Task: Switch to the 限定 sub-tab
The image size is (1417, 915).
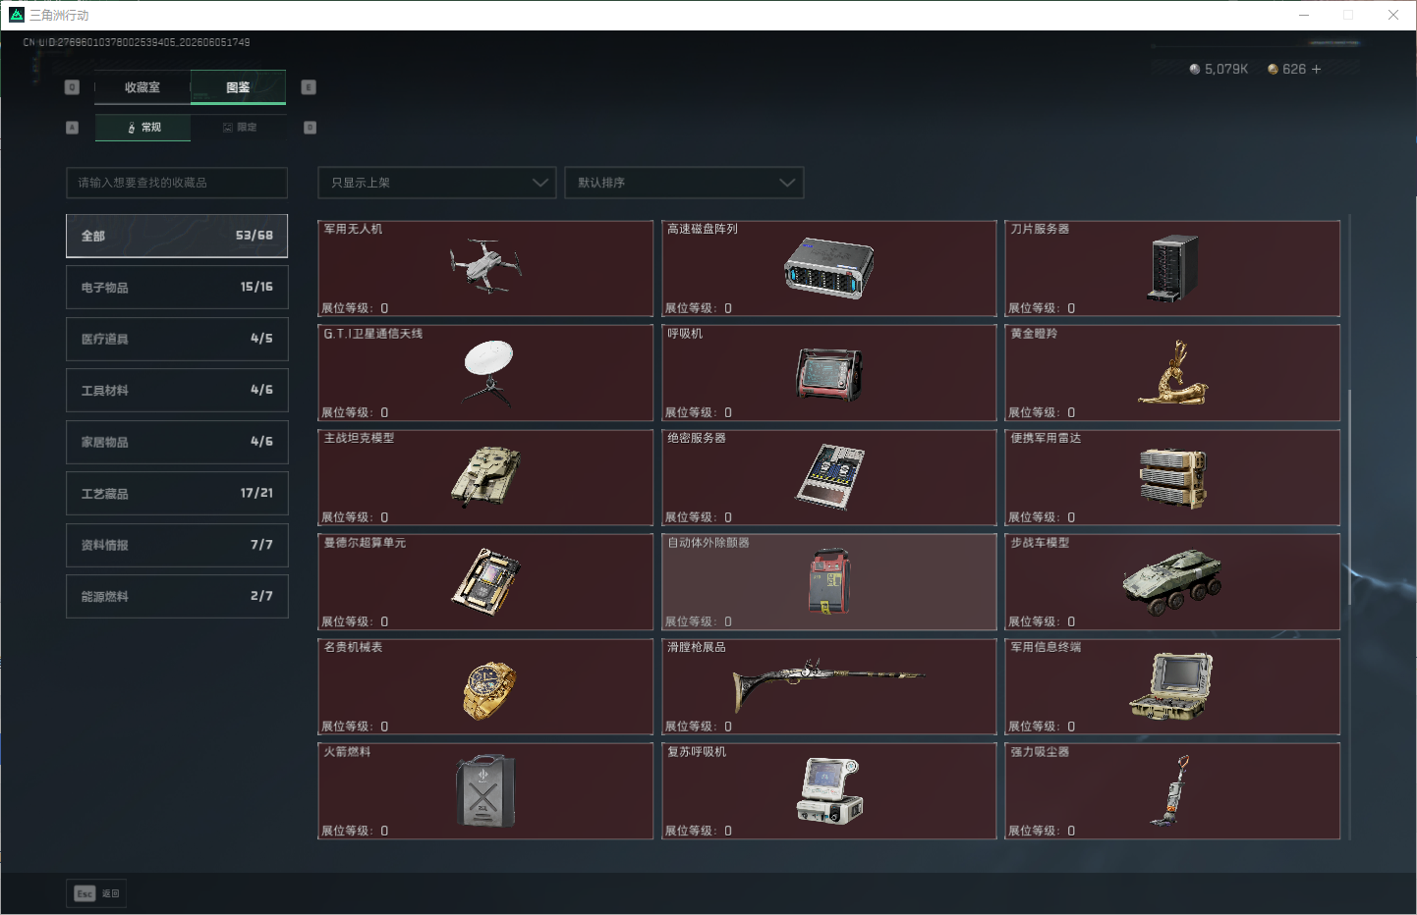Action: [x=239, y=128]
